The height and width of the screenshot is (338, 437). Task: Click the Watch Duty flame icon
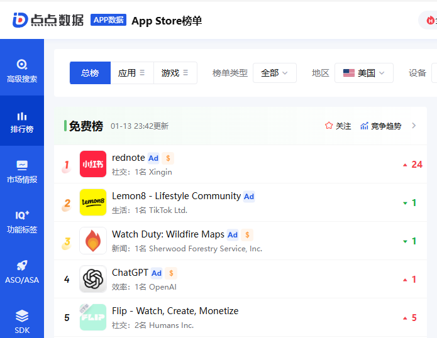[x=93, y=241]
